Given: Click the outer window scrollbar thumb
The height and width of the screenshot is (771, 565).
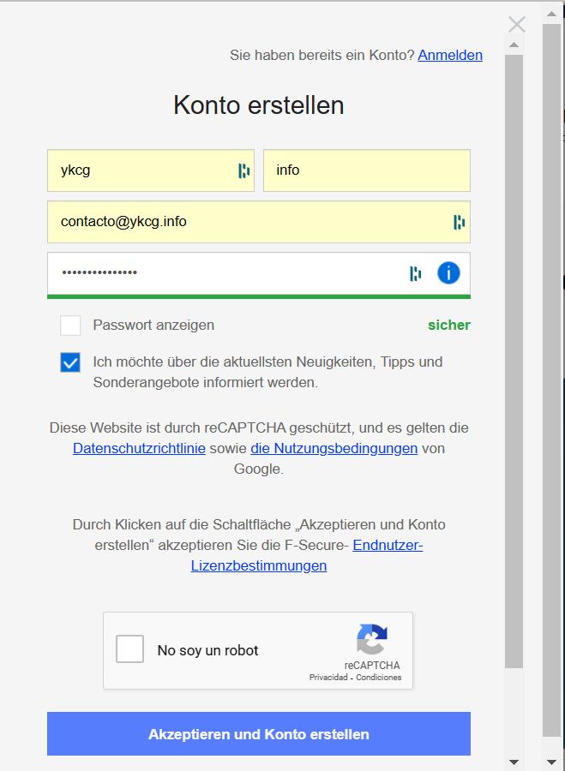Looking at the screenshot, I should tap(551, 380).
